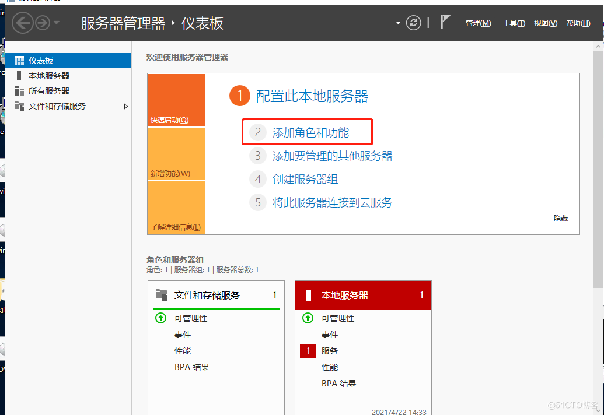Click the vertical scrollbar thumb

[598, 169]
